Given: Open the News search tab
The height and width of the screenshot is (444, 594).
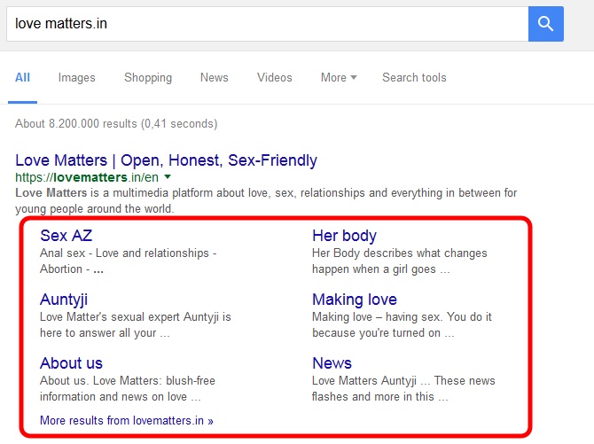Looking at the screenshot, I should coord(215,78).
